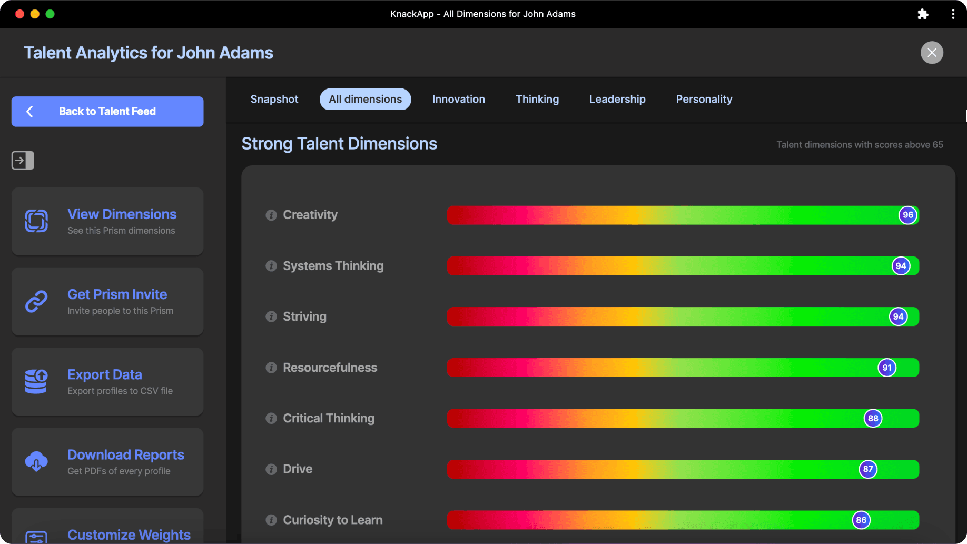Click Back to Talent Feed button

click(x=107, y=112)
